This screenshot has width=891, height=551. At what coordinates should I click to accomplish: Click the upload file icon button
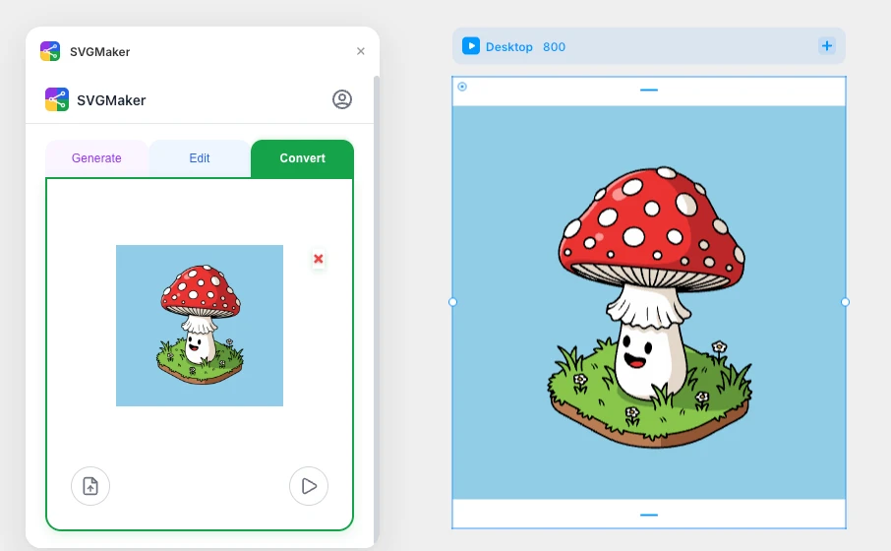click(90, 486)
